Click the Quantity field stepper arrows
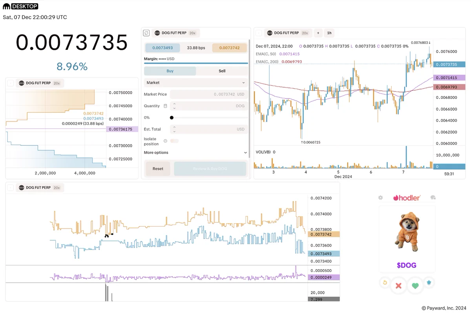 tap(174, 106)
